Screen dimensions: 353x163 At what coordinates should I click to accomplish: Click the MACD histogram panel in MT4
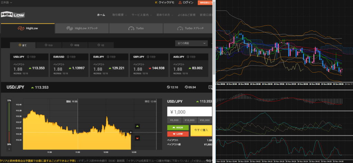(x=284, y=100)
